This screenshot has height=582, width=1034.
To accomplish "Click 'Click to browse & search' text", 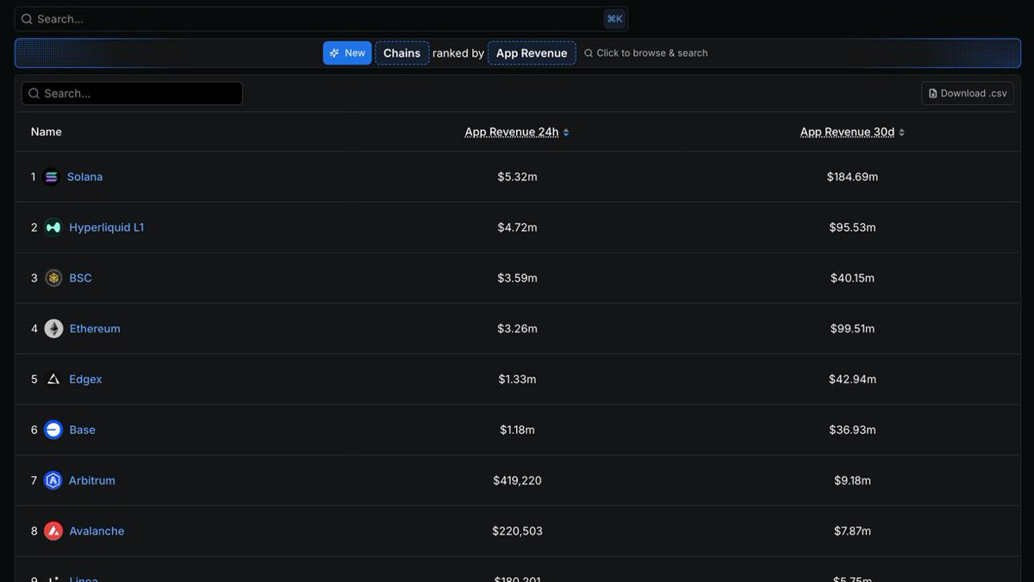I will pos(652,53).
